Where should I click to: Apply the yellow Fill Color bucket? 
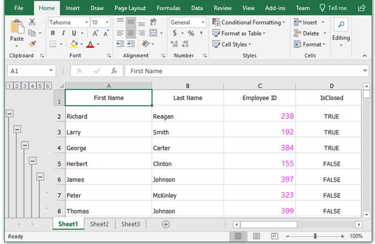(74, 44)
